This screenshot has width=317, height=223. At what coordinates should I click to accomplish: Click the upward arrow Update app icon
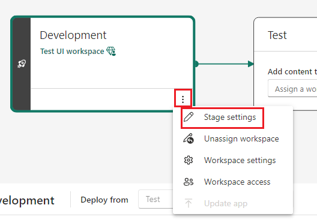(189, 203)
